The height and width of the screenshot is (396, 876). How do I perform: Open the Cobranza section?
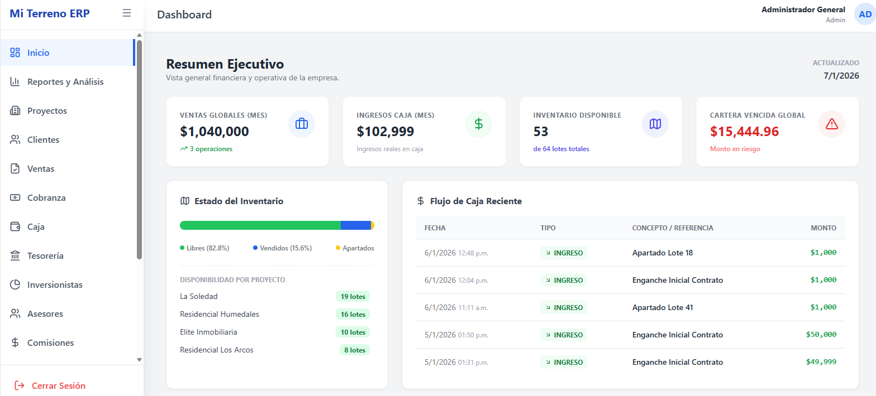[46, 198]
